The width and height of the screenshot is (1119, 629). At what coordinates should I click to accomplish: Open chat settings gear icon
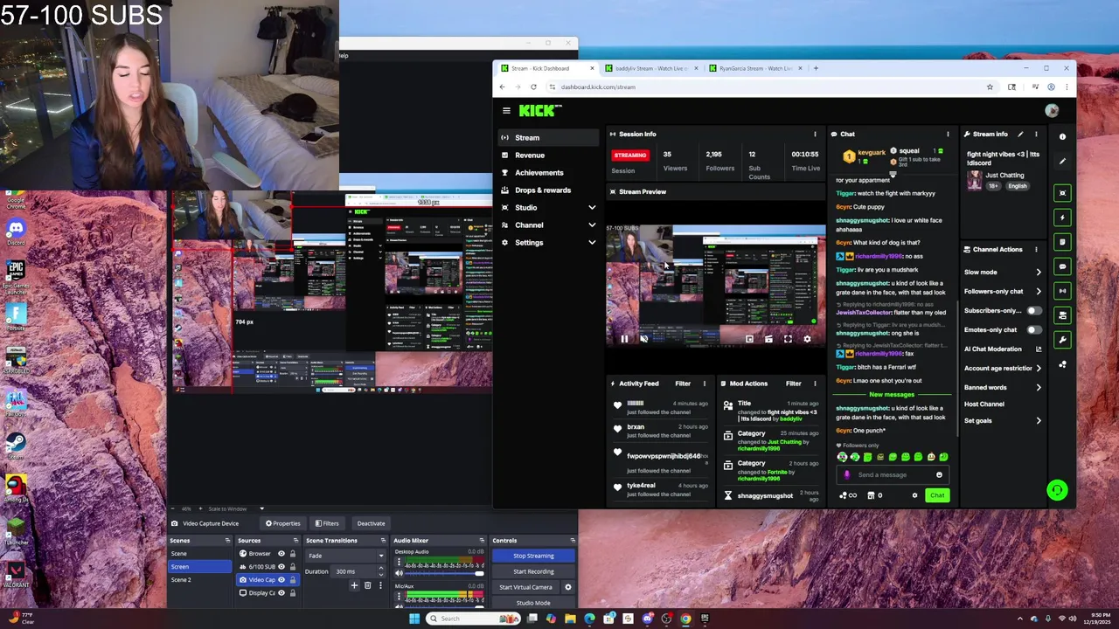tap(914, 495)
